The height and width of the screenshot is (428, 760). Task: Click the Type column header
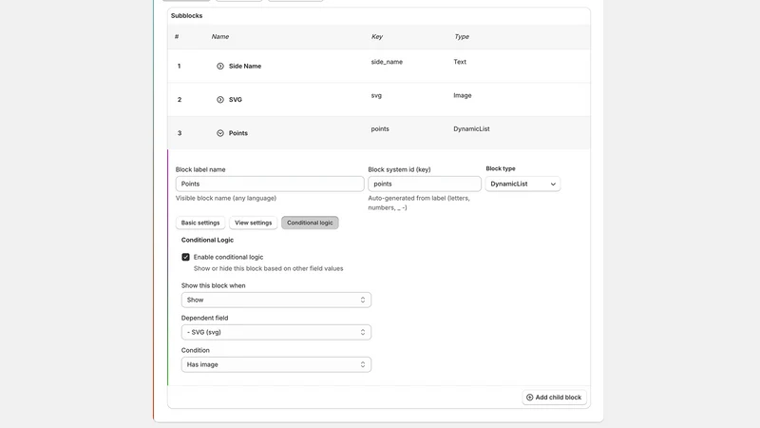point(462,36)
